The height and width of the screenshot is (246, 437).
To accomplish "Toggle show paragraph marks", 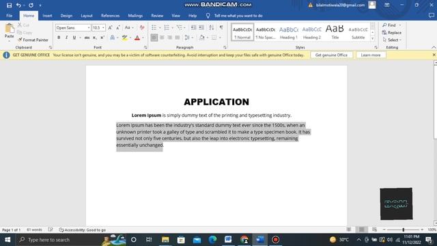I will 221,27.
